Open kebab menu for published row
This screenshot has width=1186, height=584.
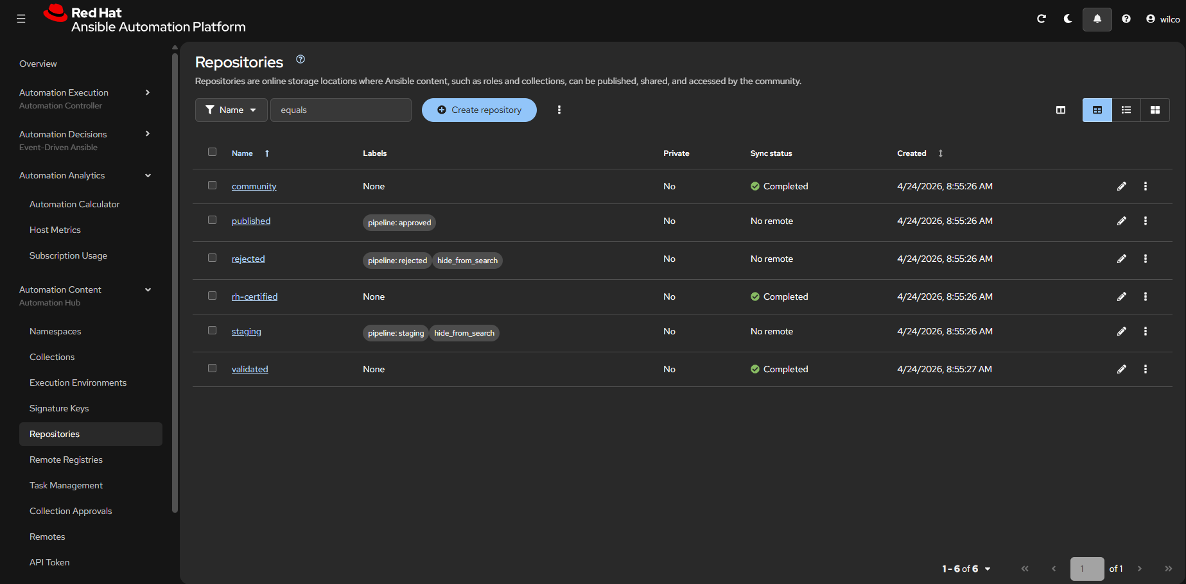click(x=1146, y=221)
